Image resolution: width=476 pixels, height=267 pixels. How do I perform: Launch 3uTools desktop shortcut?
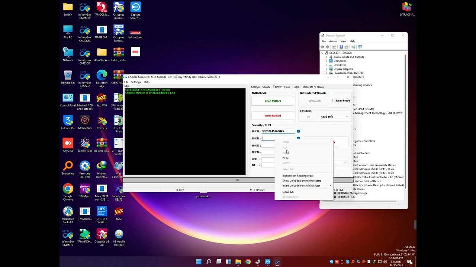coord(68,123)
